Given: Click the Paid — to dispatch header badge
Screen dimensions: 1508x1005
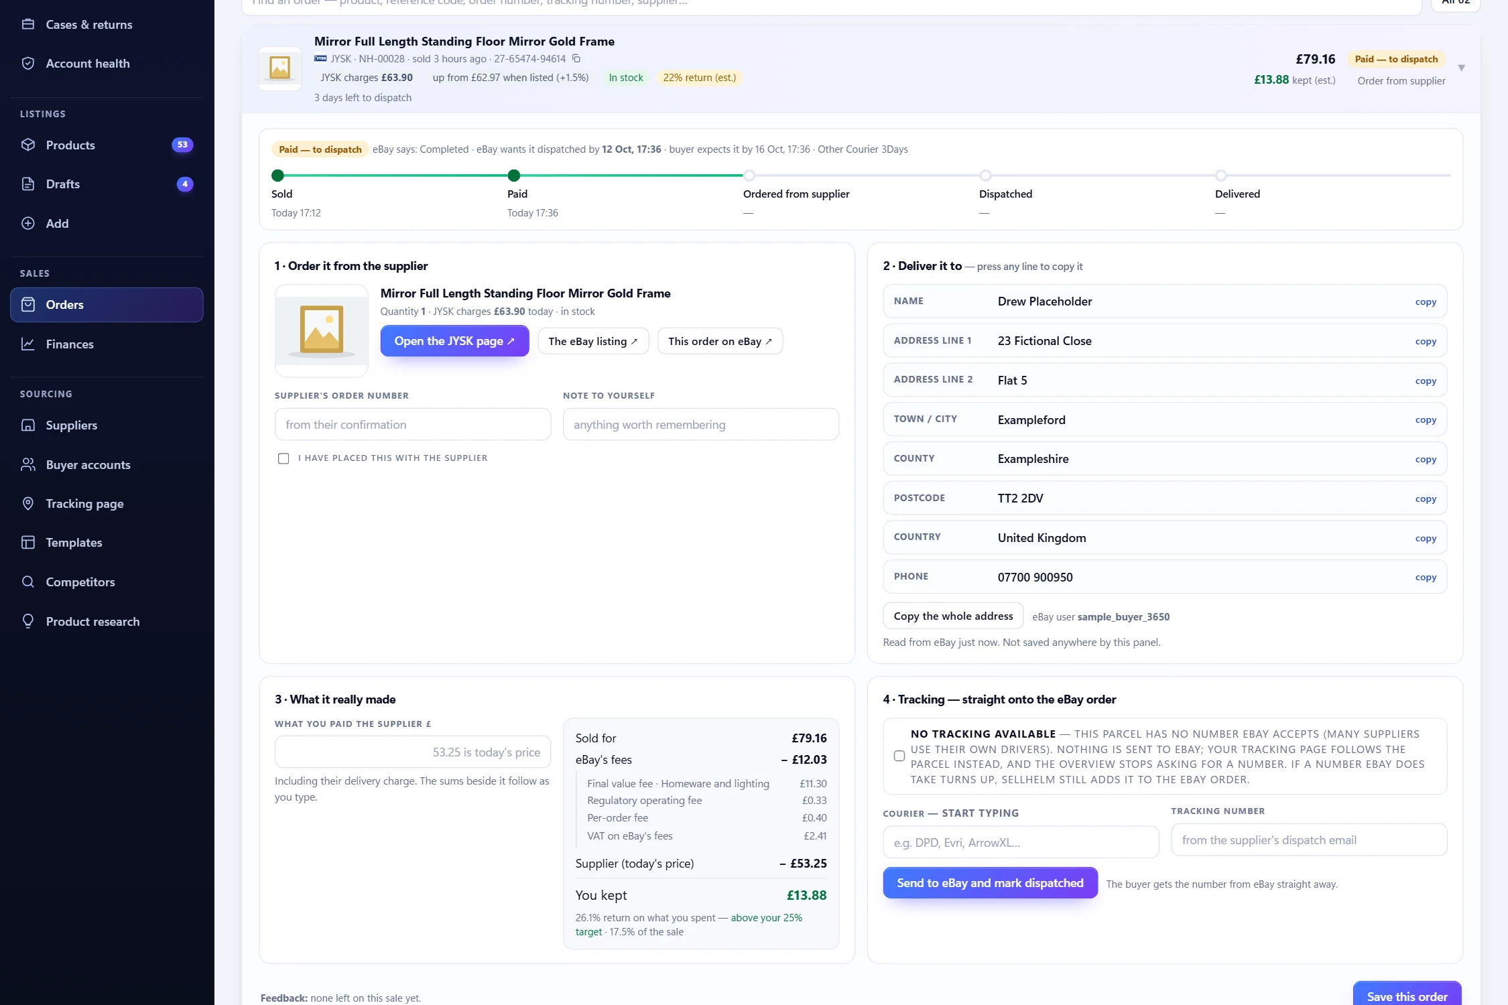Looking at the screenshot, I should [x=1396, y=59].
